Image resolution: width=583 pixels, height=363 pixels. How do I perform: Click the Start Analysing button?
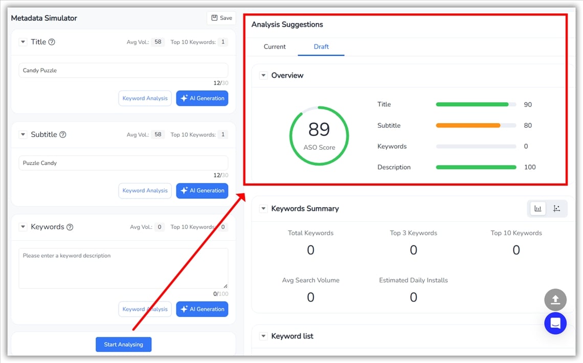123,345
